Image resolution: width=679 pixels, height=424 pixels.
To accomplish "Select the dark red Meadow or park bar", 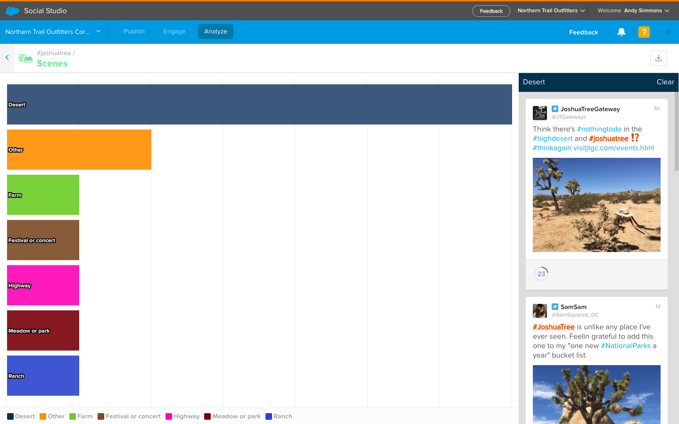I will coord(43,331).
